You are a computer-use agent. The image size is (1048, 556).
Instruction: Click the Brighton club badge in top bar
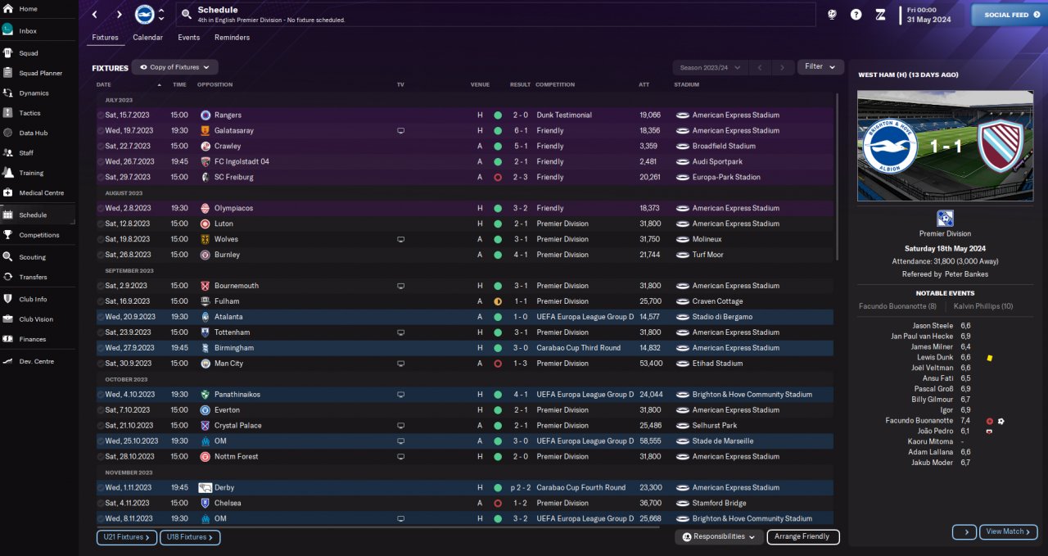(x=144, y=14)
